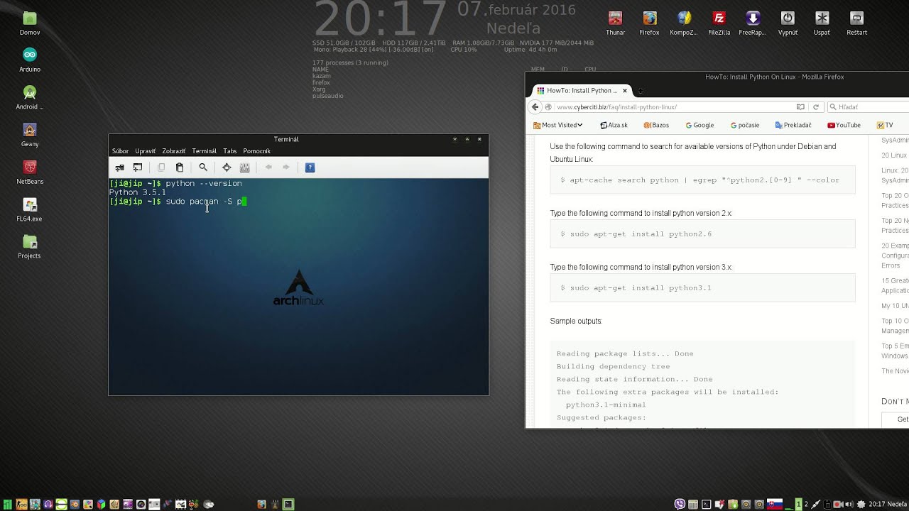Open a new terminal window icon
909x511 pixels.
(x=138, y=167)
